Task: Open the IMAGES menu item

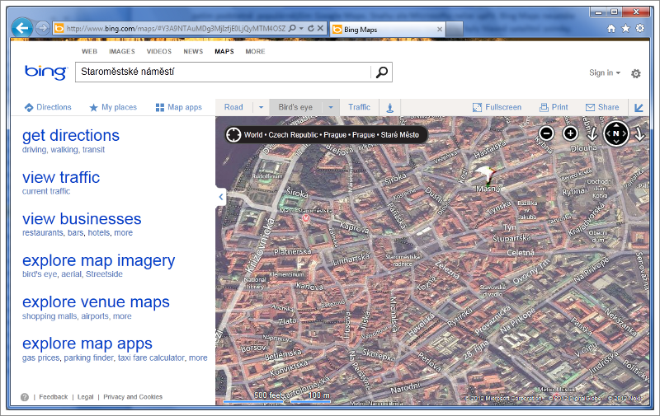Action: (x=122, y=51)
